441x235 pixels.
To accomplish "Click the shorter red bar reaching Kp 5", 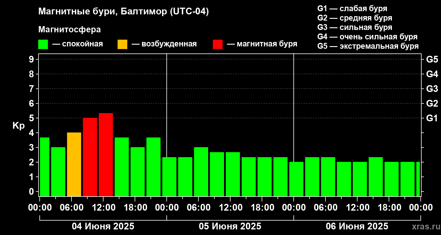I will tap(90, 157).
